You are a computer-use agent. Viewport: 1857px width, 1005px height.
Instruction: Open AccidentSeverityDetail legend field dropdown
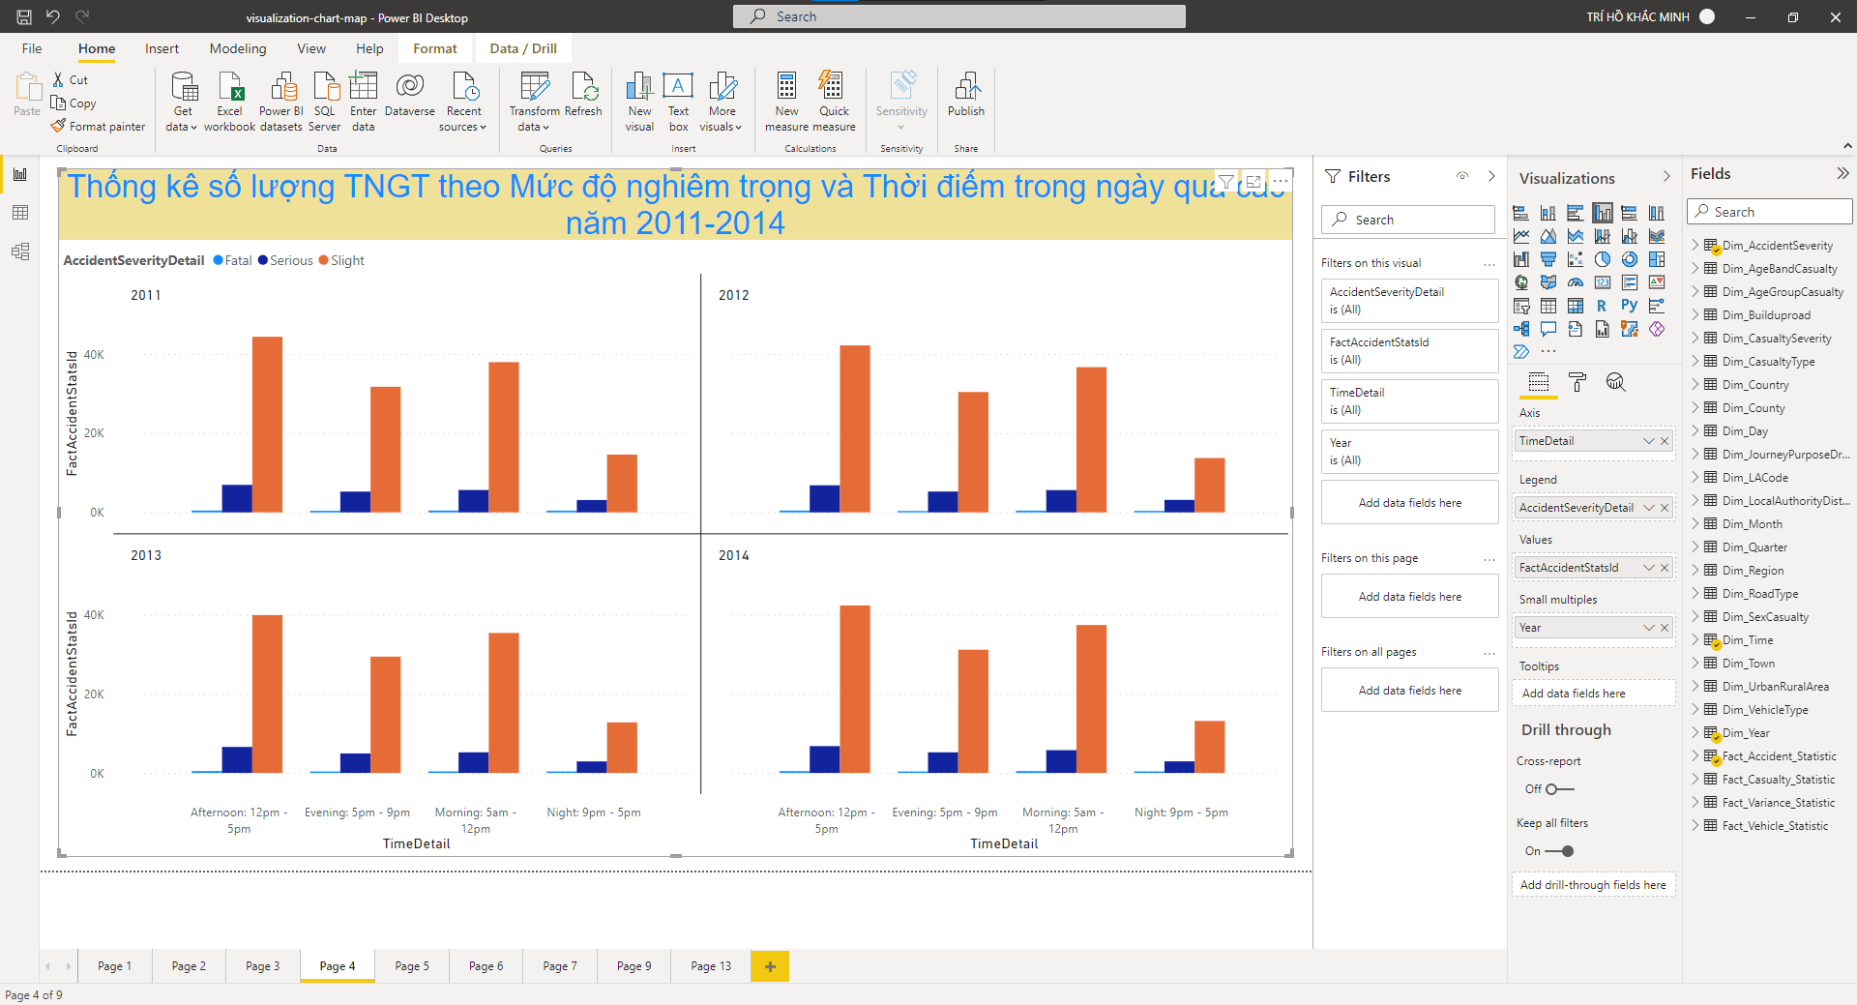coord(1649,508)
